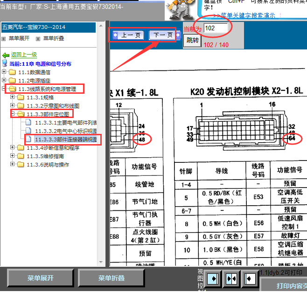This screenshot has height=292, width=307.
Task: Select 11.3.3.3部件连接器端视图 document
Action: [x=66, y=139]
